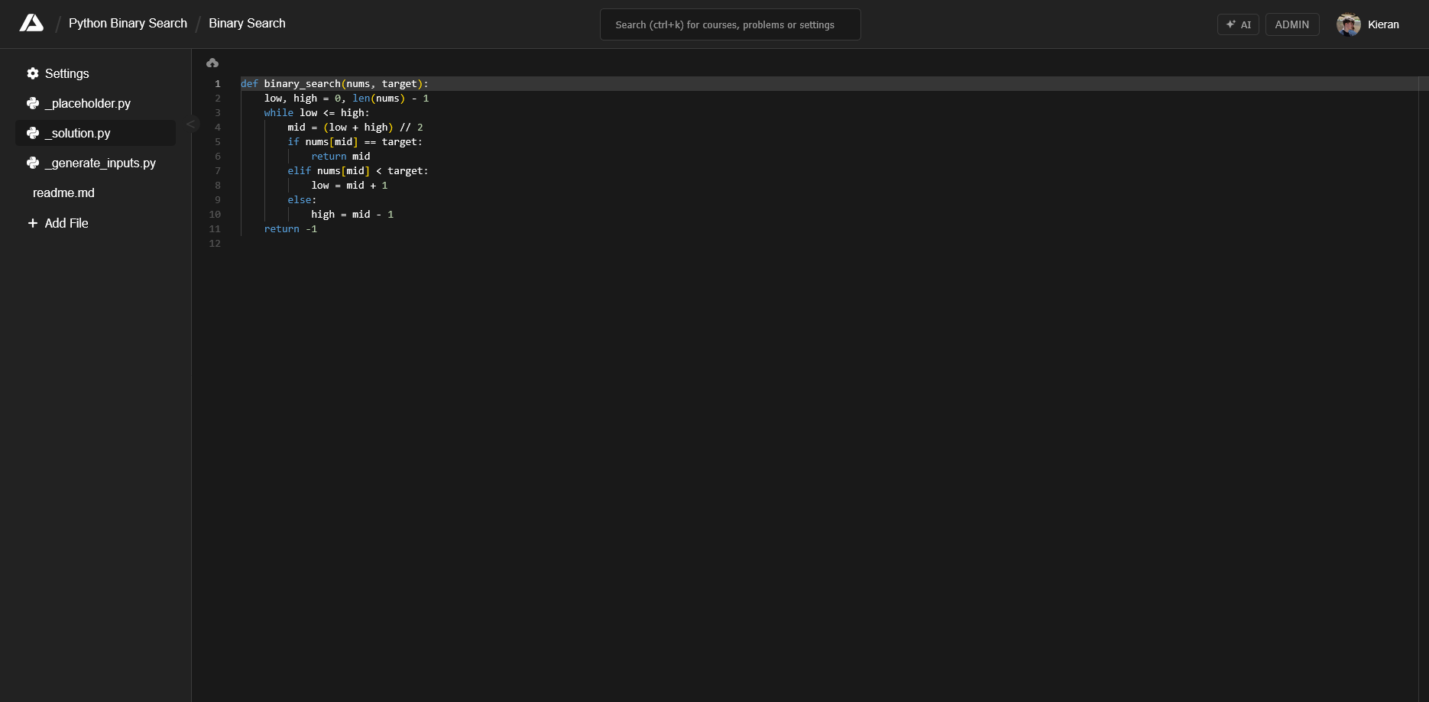Open the Python Binary Search breadcrumb
1429x702 pixels.
click(x=128, y=24)
